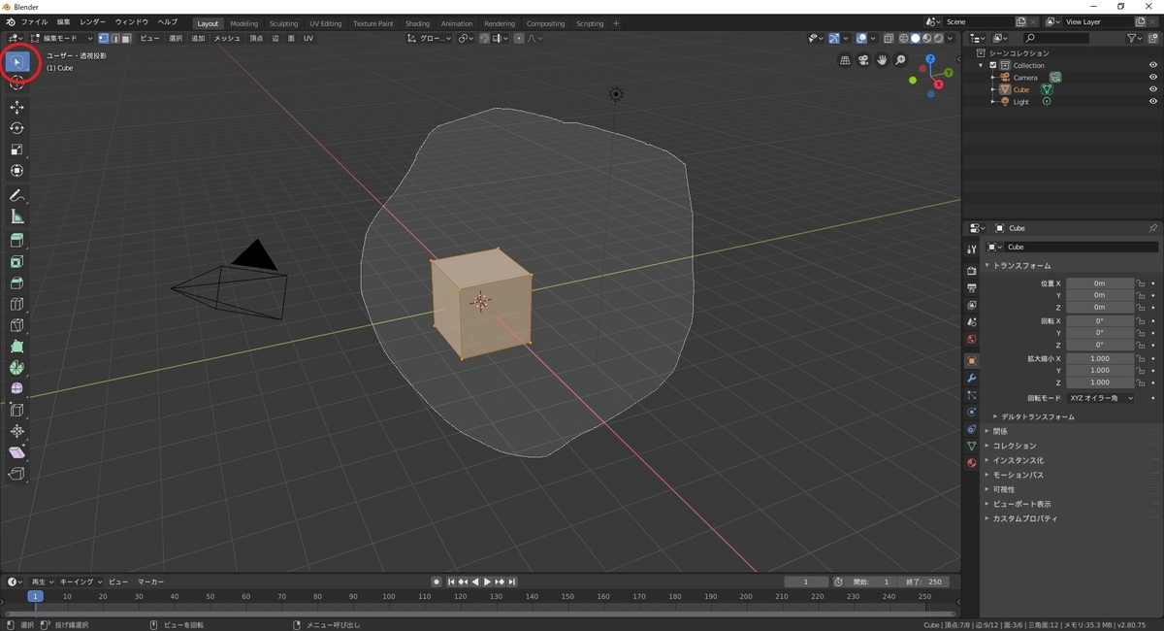
Task: Open the グロー transform orientation dropdown
Action: [x=429, y=38]
